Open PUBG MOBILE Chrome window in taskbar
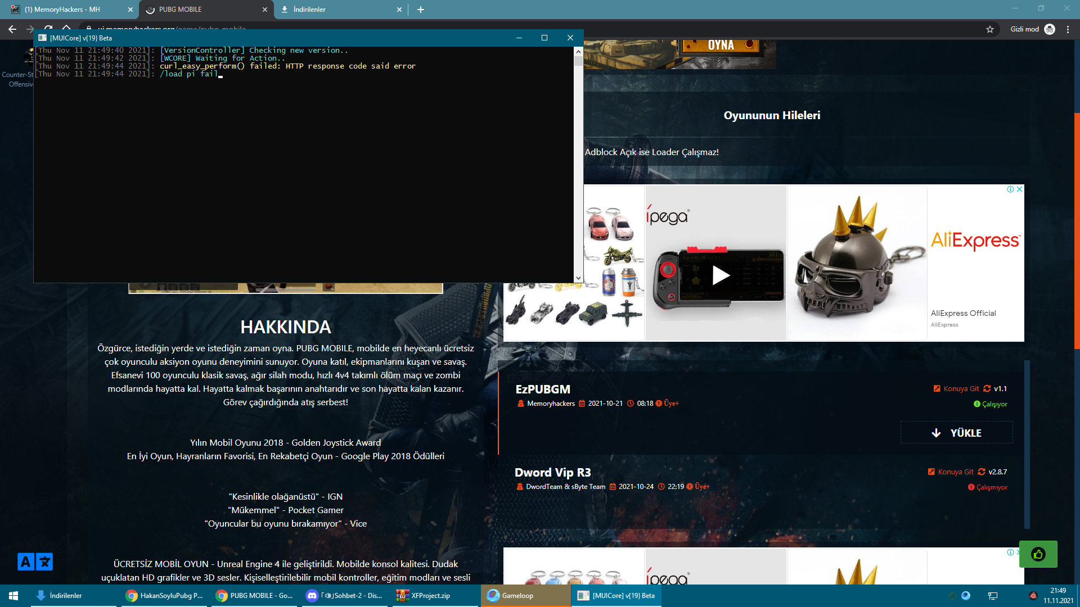Screen dimensions: 1080x607 (254, 596)
